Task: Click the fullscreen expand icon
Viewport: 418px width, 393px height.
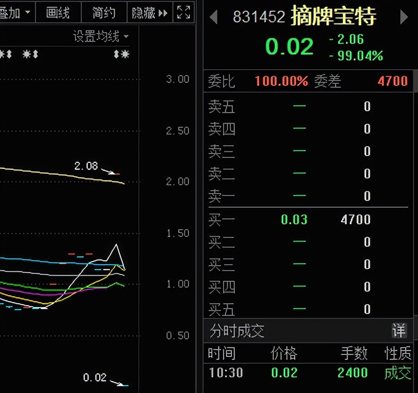Action: point(183,13)
